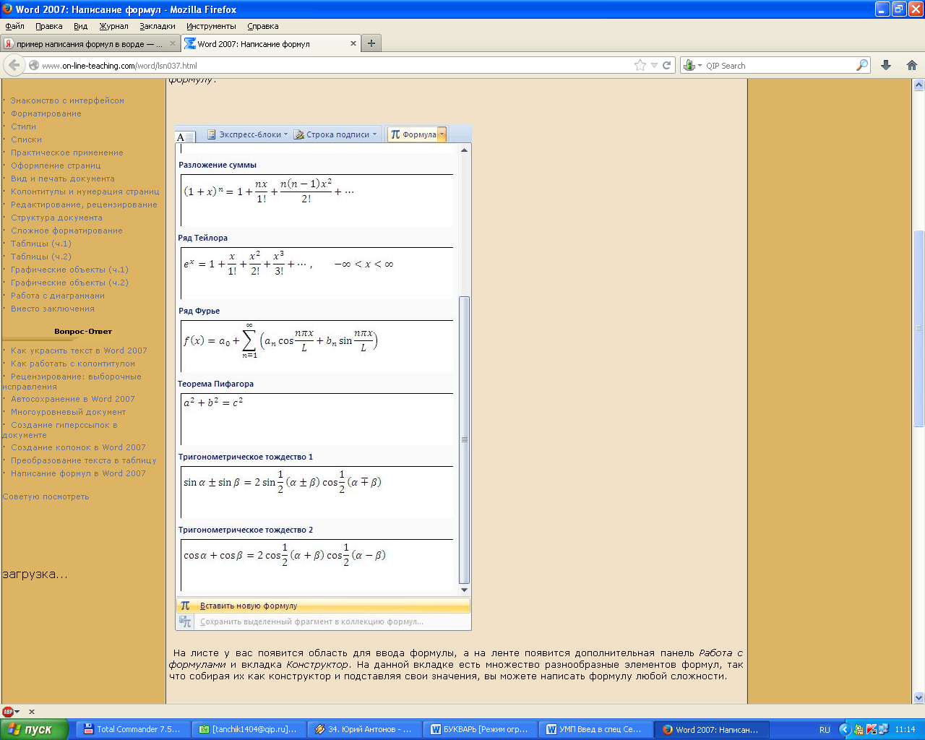Open the Форматирование lesson link
The image size is (925, 740).
point(46,113)
